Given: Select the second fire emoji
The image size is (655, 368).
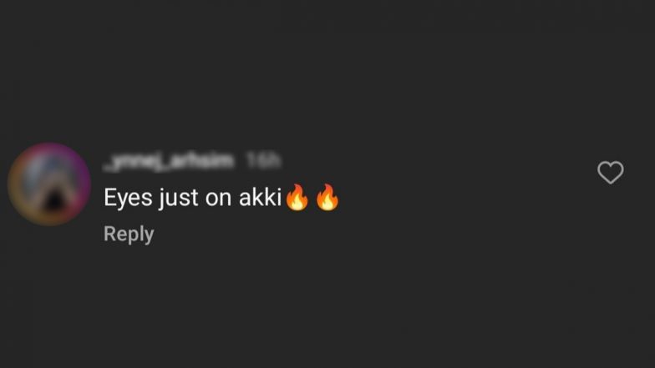Looking at the screenshot, I should tap(327, 197).
